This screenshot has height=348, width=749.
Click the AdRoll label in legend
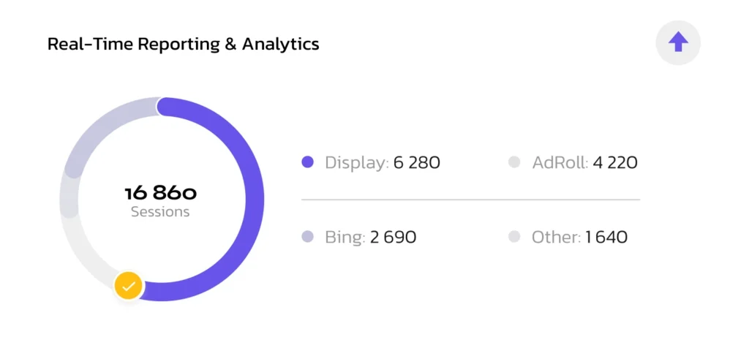[560, 163]
